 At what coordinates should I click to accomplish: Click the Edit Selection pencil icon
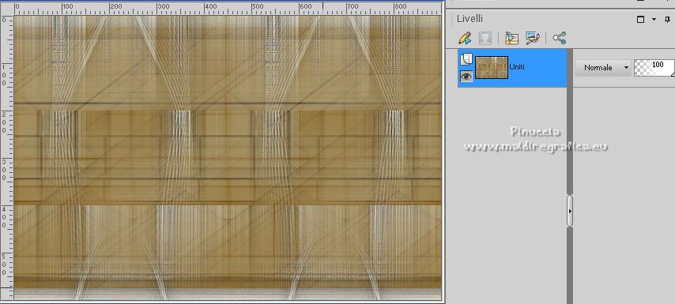465,38
